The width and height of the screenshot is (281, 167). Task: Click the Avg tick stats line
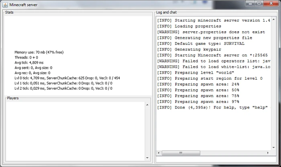click(x=29, y=62)
